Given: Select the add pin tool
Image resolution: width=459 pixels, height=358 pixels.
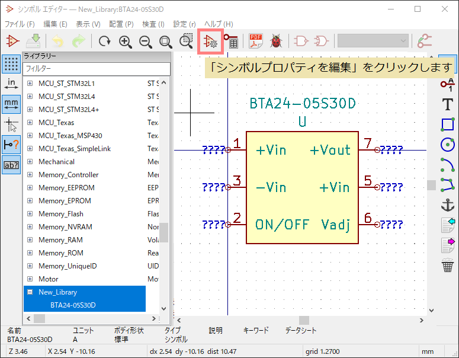Looking at the screenshot, I should click(x=448, y=85).
